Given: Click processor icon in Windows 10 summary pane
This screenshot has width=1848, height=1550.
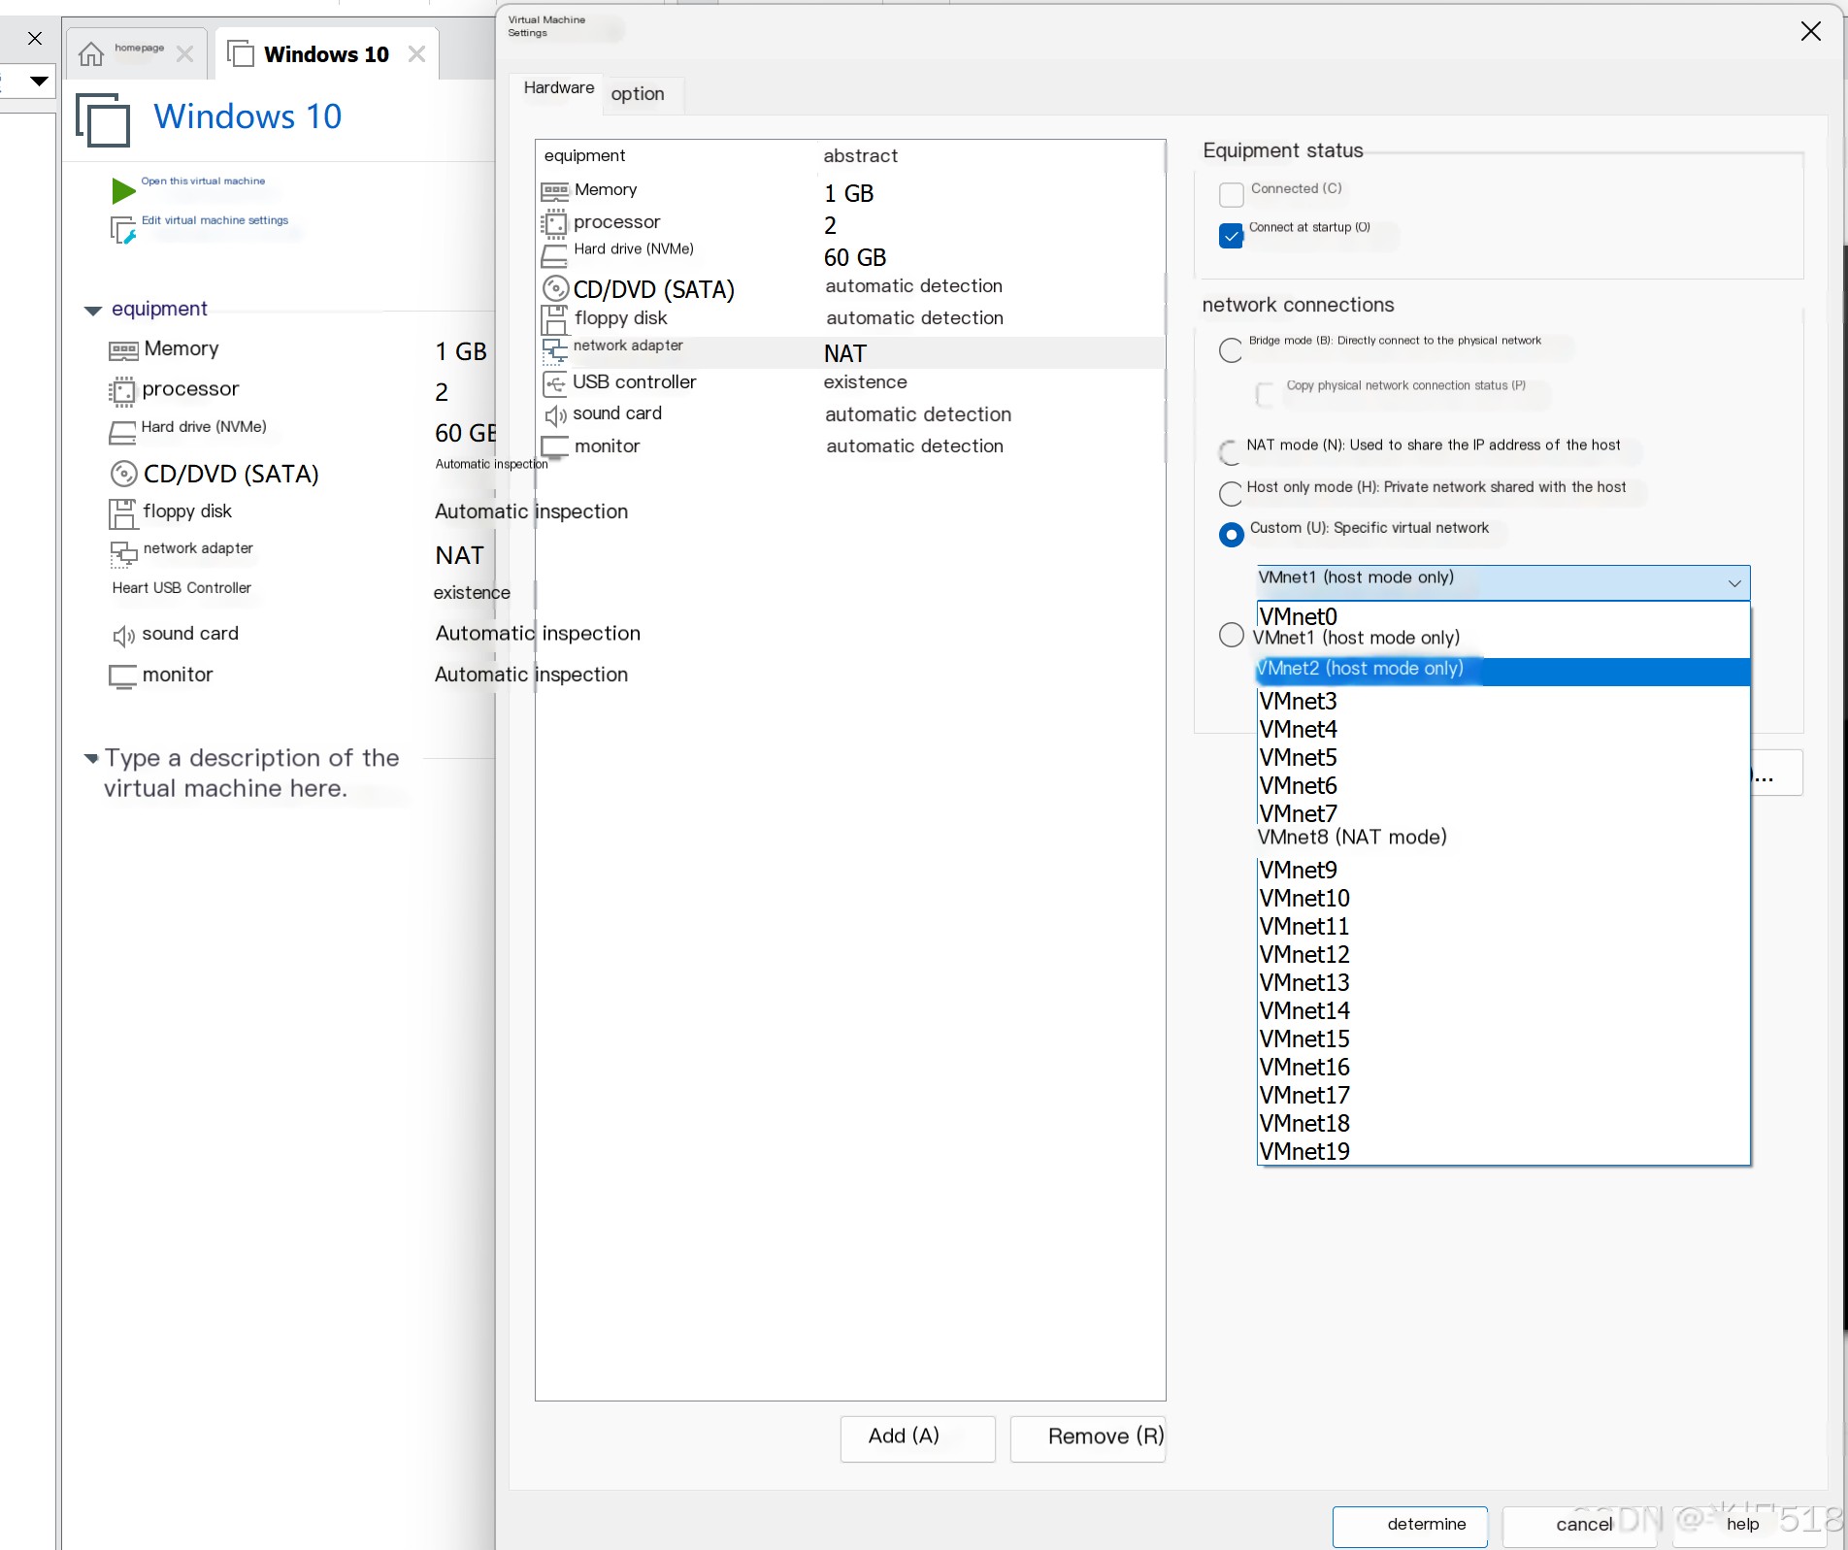Looking at the screenshot, I should point(122,391).
